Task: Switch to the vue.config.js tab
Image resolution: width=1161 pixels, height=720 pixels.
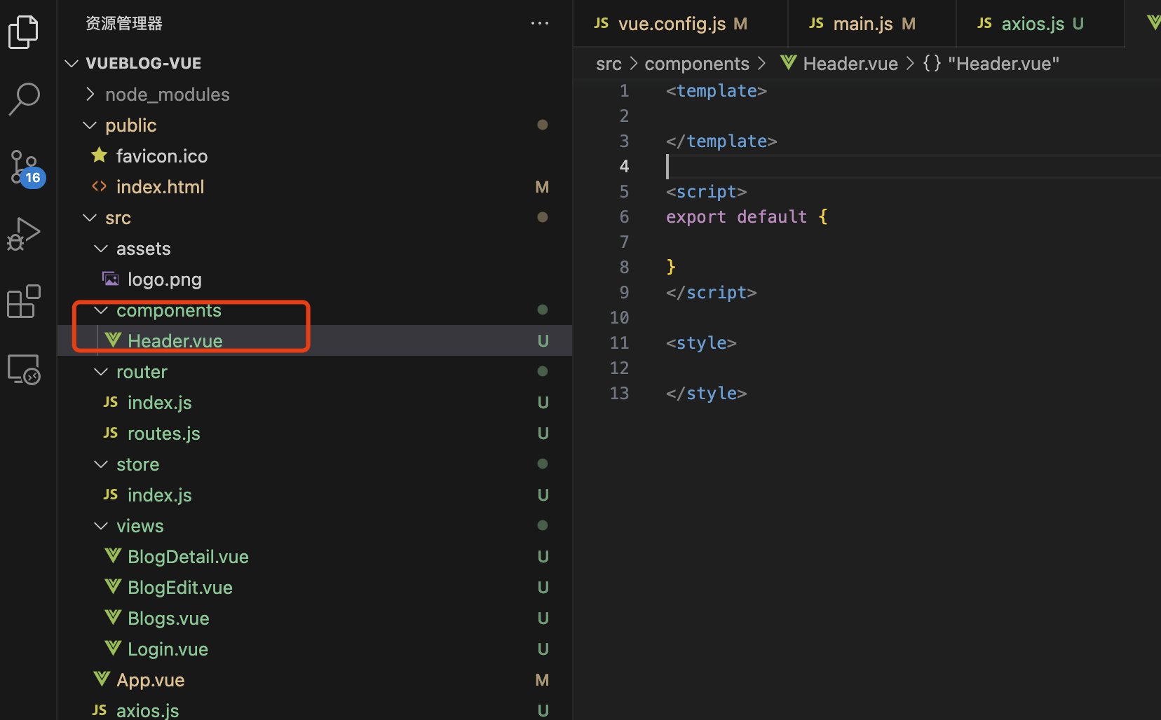Action: (x=671, y=24)
